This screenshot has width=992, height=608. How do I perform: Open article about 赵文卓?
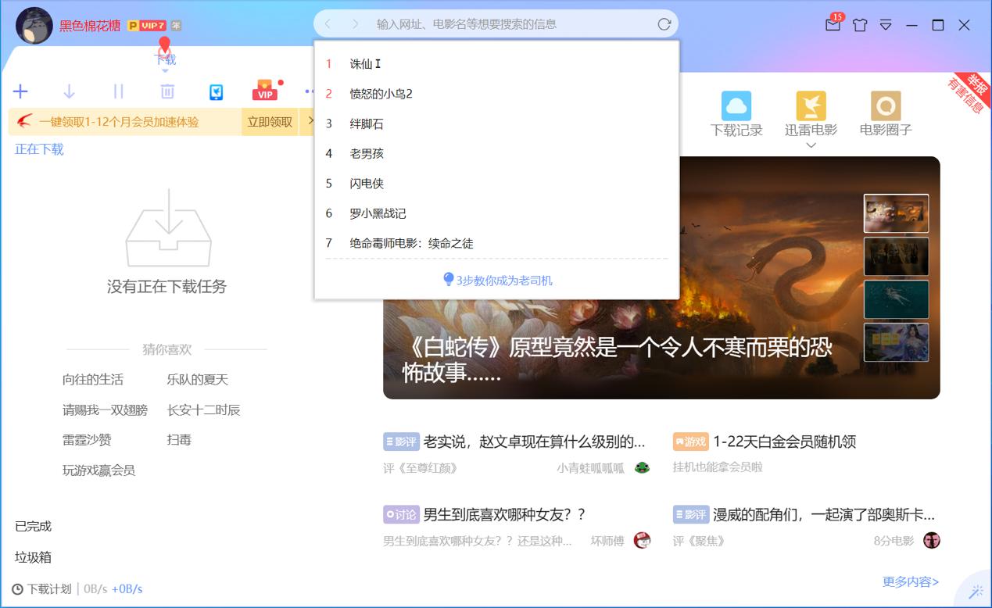click(534, 442)
